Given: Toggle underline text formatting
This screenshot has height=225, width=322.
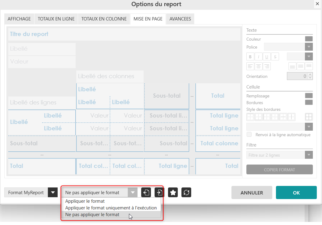Looking at the screenshot, I should [267, 57].
